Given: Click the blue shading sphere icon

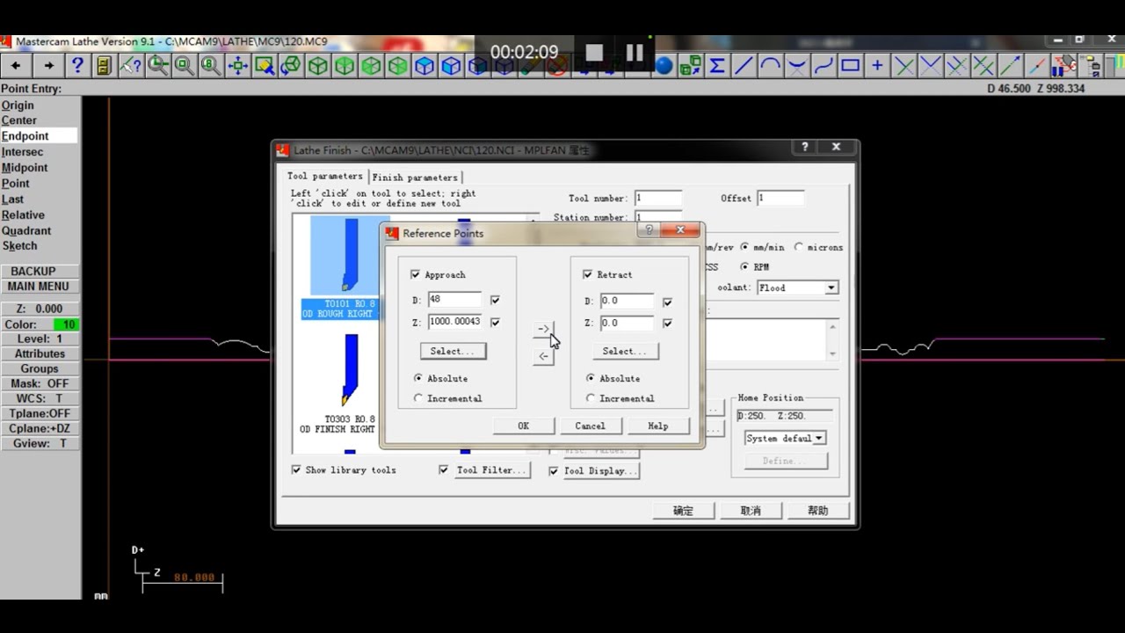Looking at the screenshot, I should click(x=664, y=65).
